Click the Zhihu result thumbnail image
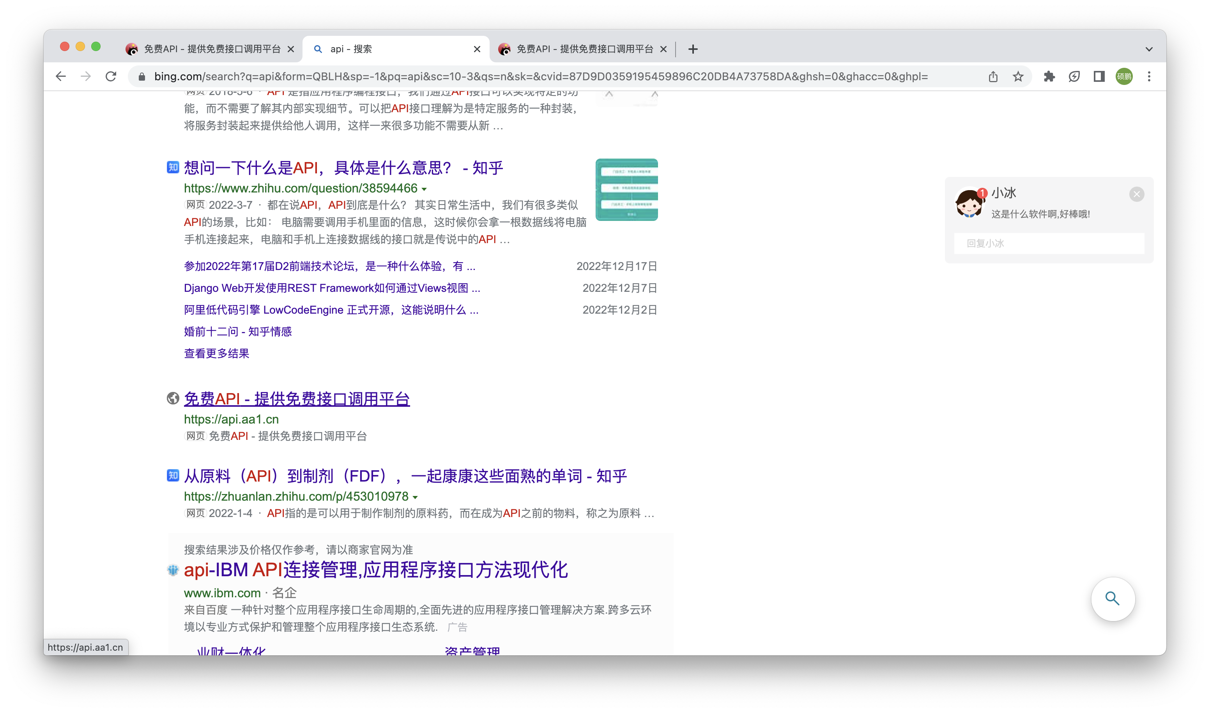 (626, 190)
